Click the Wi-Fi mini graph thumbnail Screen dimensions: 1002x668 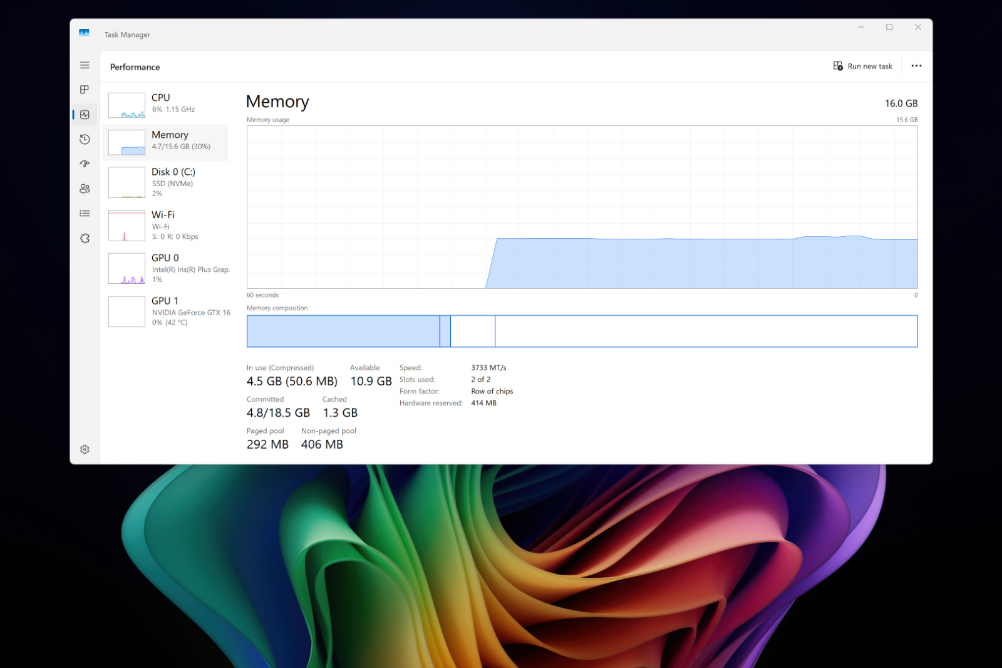(x=127, y=226)
